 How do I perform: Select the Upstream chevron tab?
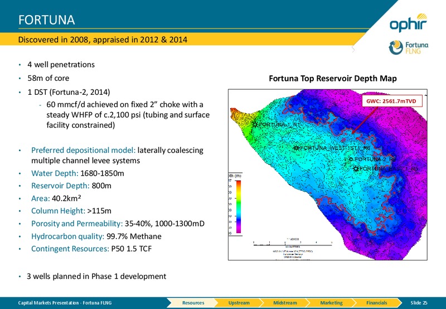coord(239,303)
